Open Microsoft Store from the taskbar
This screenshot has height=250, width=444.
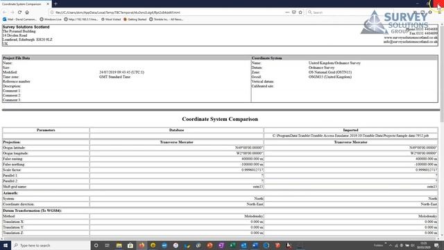pos(130,245)
